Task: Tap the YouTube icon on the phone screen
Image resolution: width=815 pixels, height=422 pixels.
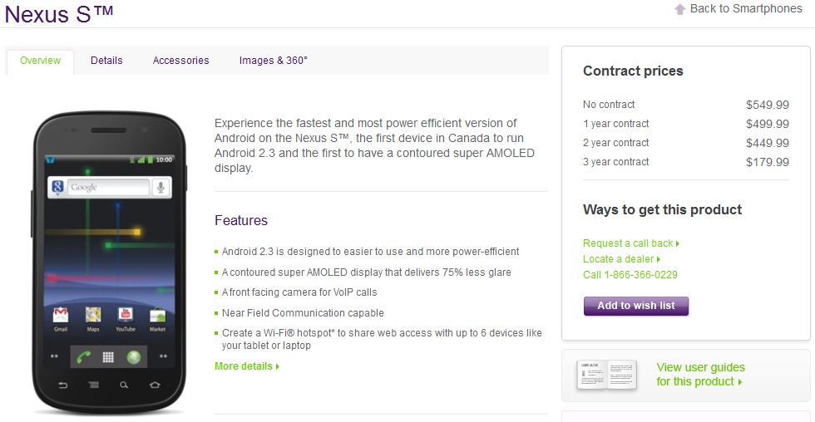Action: 126,316
